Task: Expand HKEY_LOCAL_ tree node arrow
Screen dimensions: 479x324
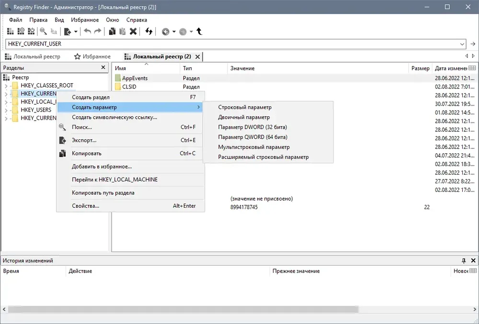Action: [x=6, y=102]
